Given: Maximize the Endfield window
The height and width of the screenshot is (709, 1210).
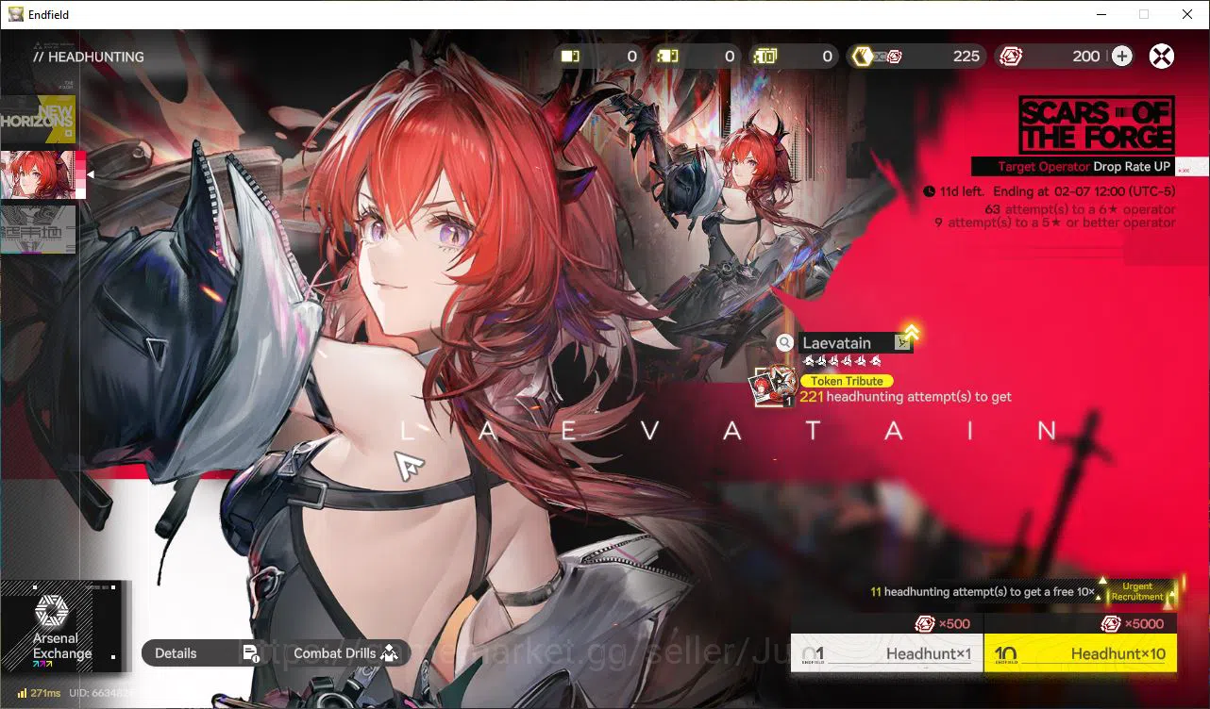Looking at the screenshot, I should pyautogui.click(x=1144, y=14).
